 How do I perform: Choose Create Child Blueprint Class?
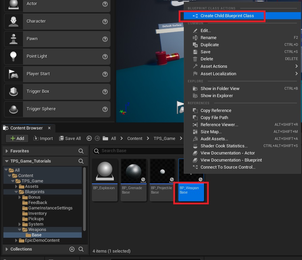point(227,16)
